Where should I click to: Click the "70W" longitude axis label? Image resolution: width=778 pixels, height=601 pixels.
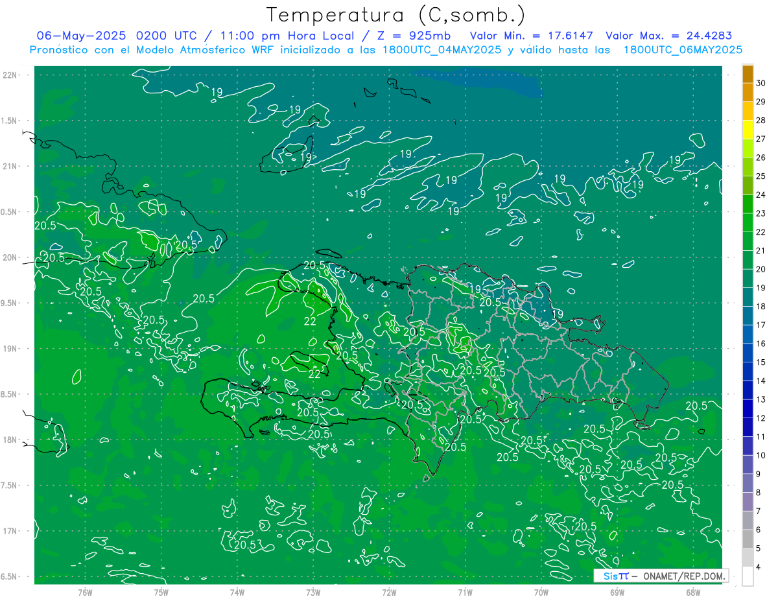541,592
